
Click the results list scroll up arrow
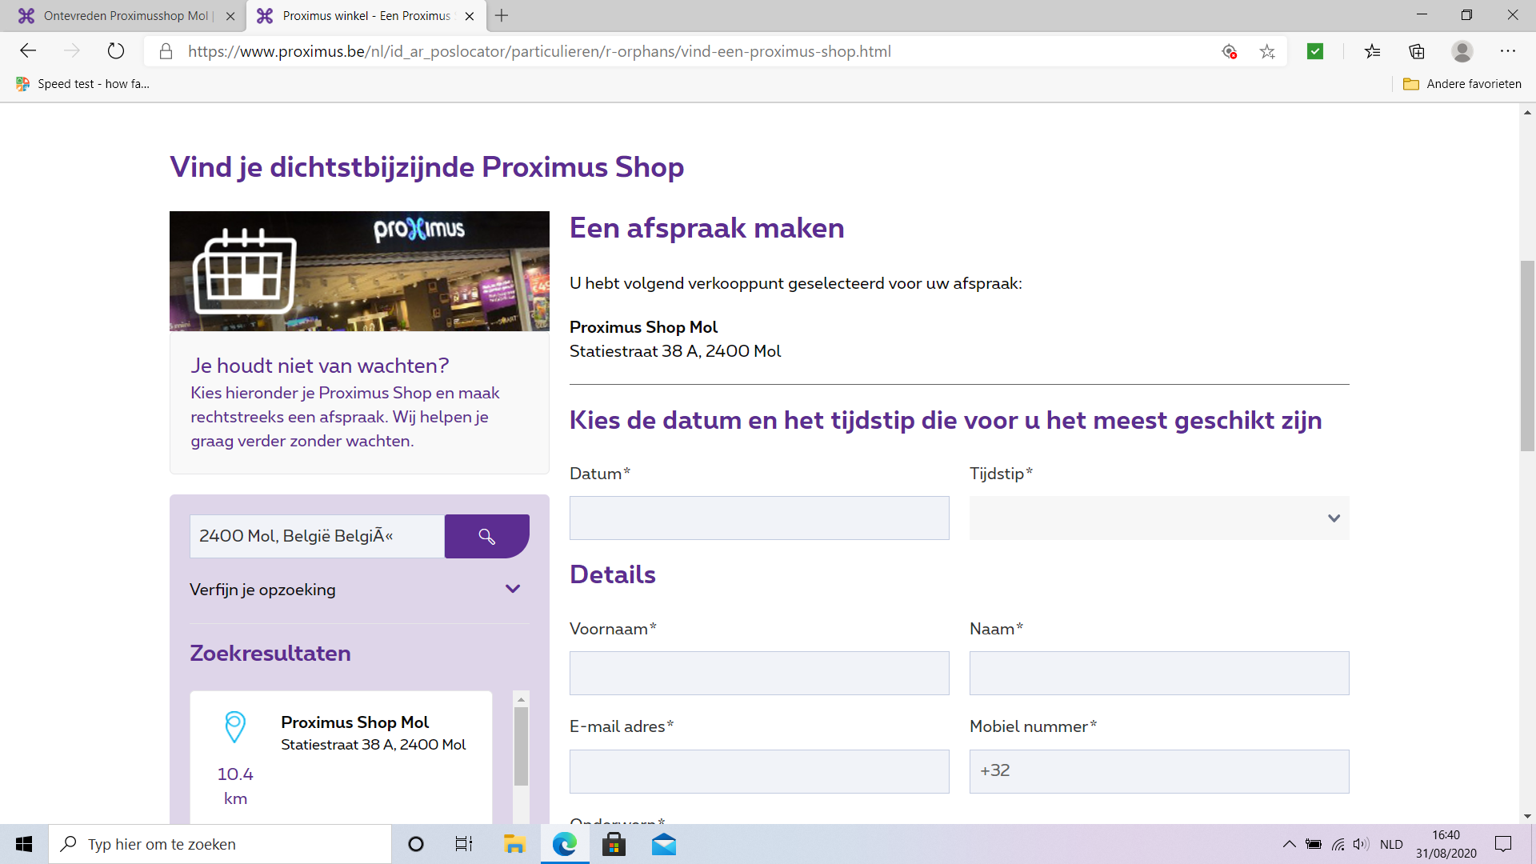coord(521,699)
